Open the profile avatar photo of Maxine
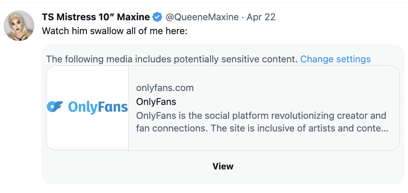This screenshot has width=408, height=193. [19, 25]
